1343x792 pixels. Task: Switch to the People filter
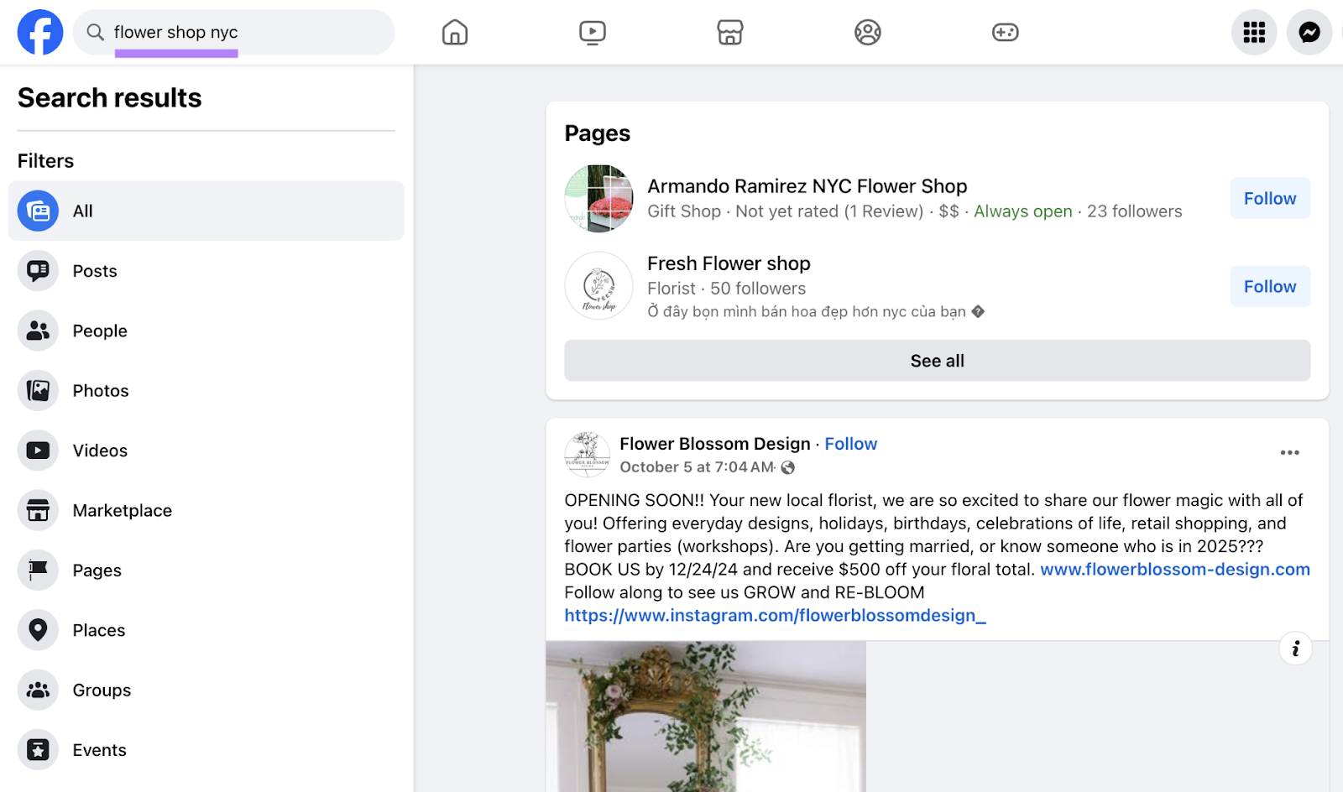point(99,331)
